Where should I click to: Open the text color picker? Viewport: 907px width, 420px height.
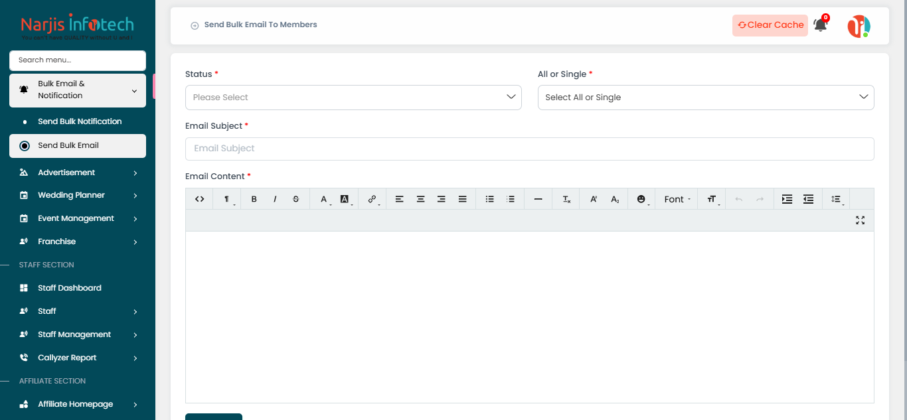[325, 199]
